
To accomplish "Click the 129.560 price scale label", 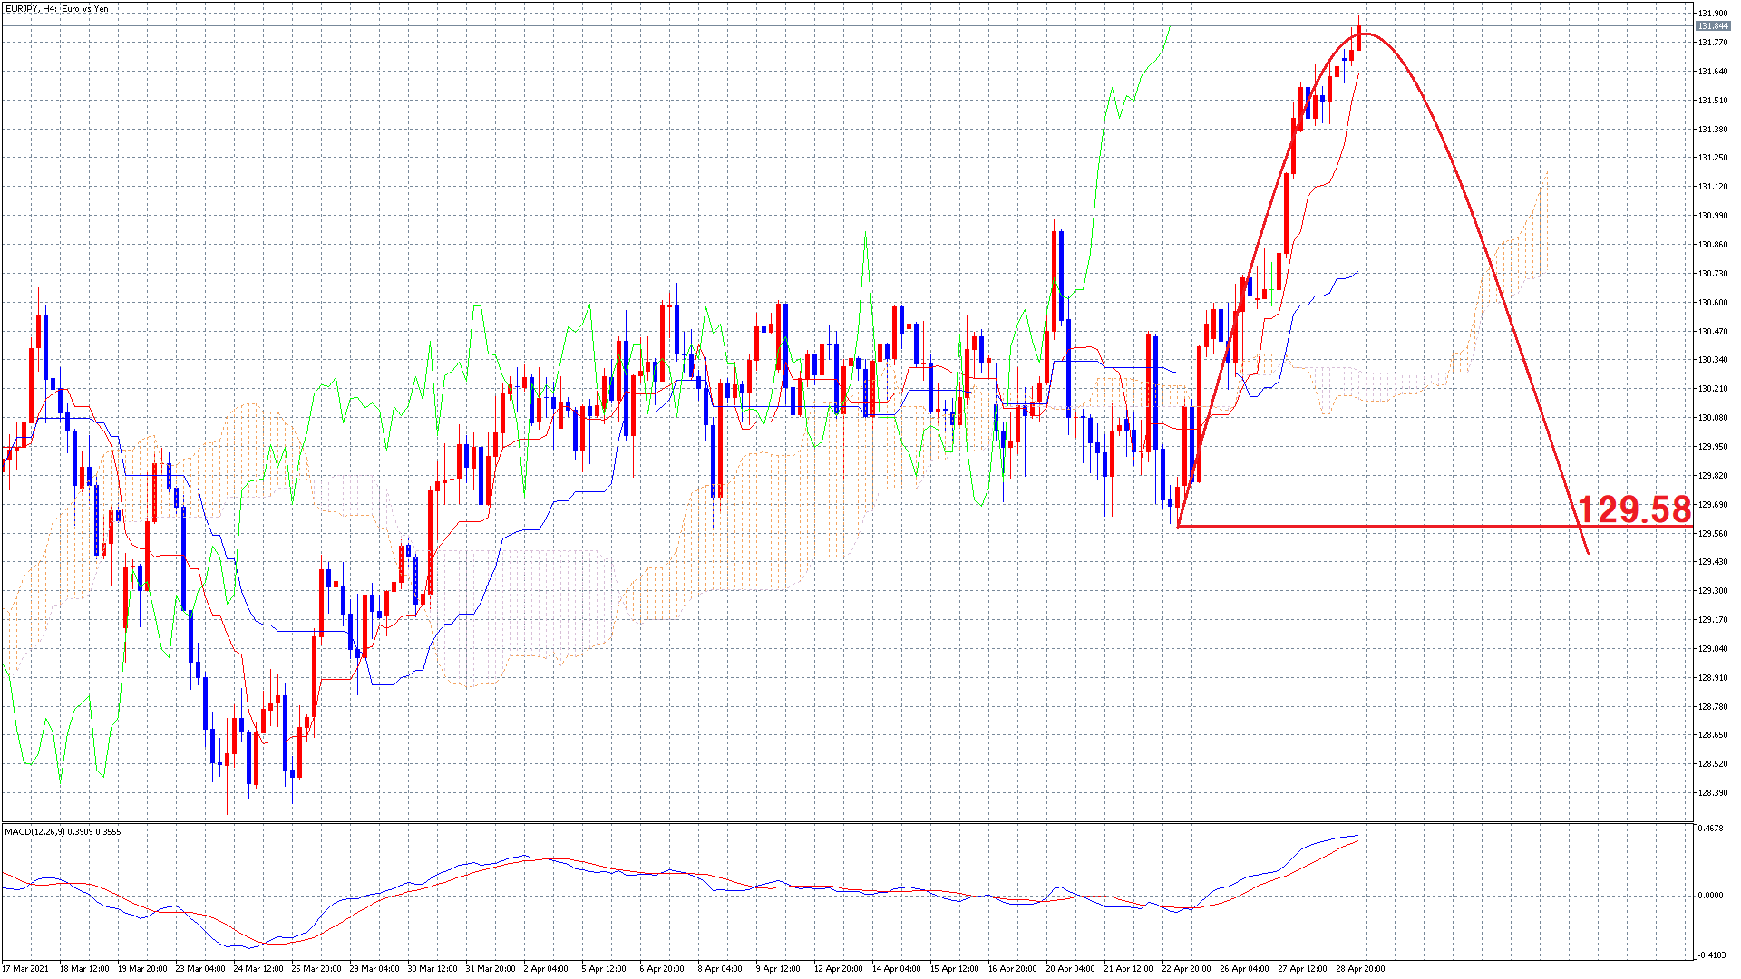I will pos(1712,534).
